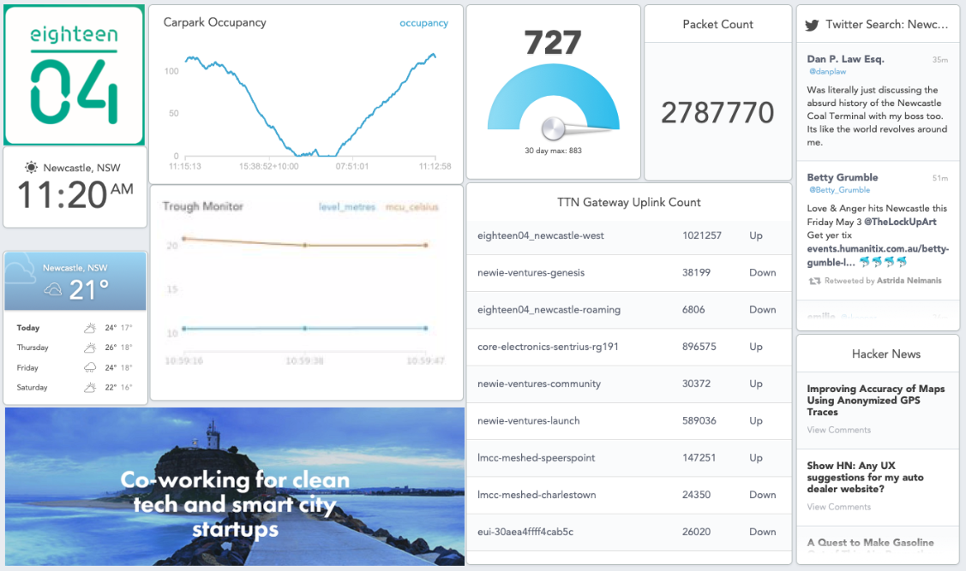The height and width of the screenshot is (571, 966).
Task: Click Today's weather forecast icon
Action: (90, 328)
